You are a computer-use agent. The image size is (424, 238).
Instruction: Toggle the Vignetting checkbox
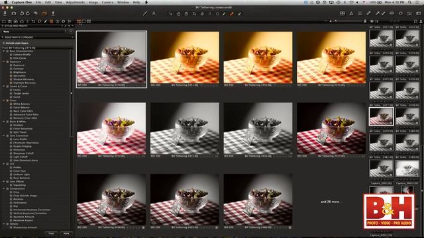pos(11,185)
